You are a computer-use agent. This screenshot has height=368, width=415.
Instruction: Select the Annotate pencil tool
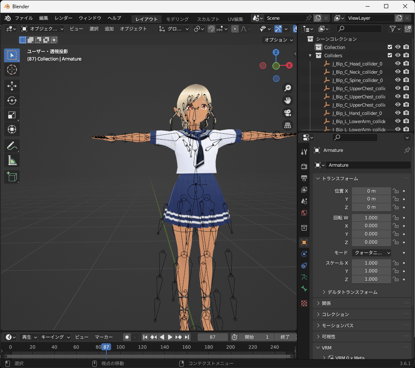[x=12, y=146]
